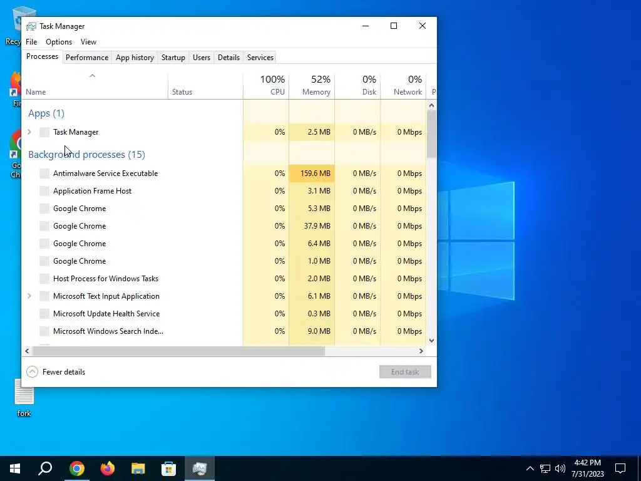This screenshot has height=481, width=641.
Task: Click the horizontal scrollbar thumb
Action: tap(178, 351)
